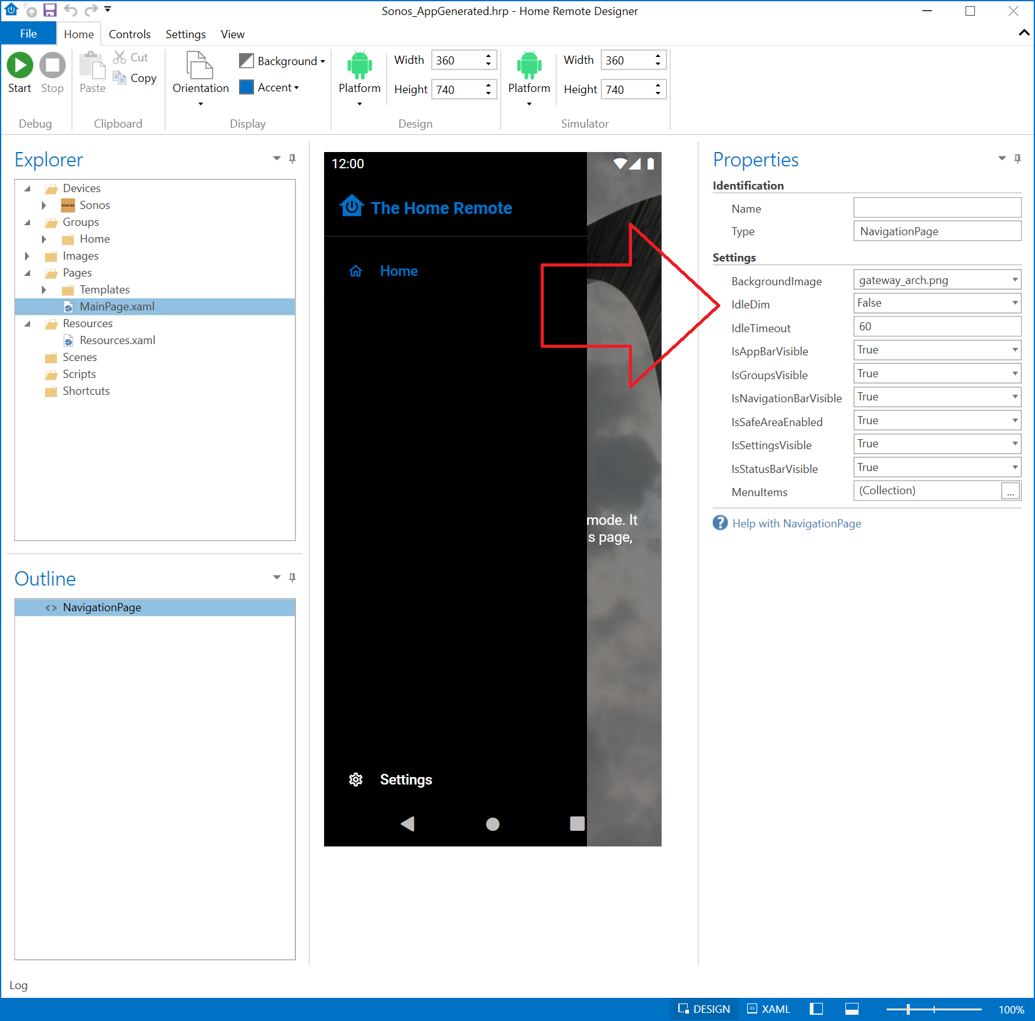Click the Redo arrow in quick access
Image resolution: width=1035 pixels, height=1021 pixels.
coord(91,10)
